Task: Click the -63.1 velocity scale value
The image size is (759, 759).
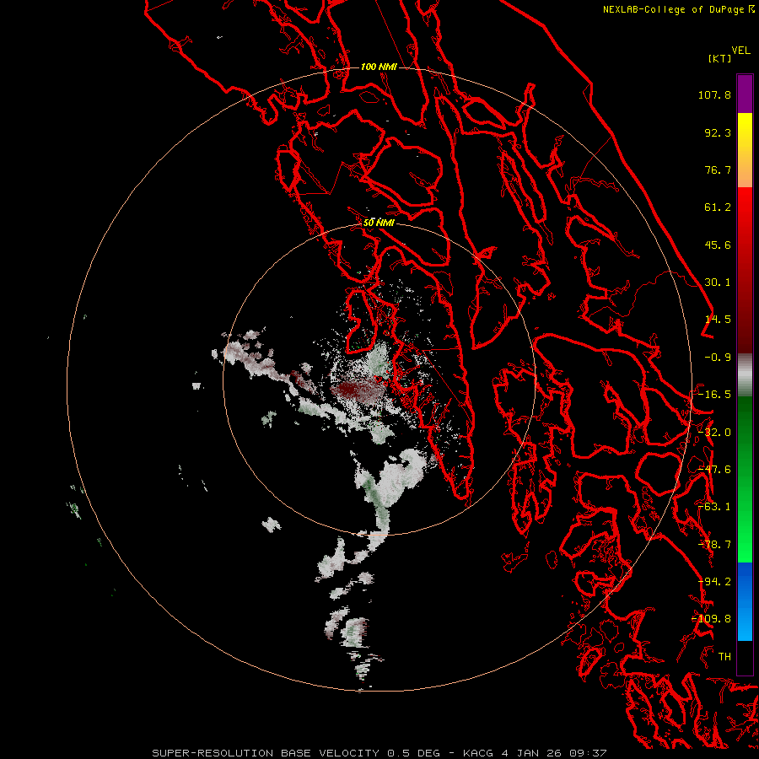Action: [x=714, y=507]
